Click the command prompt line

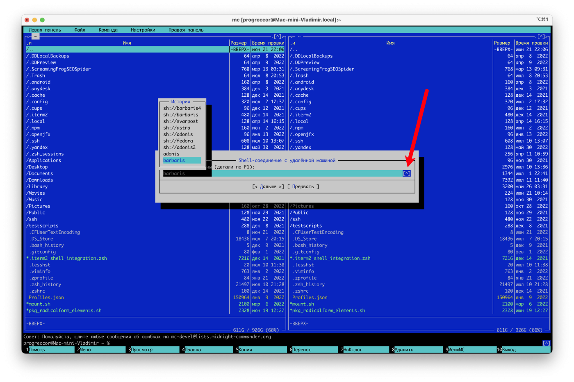[x=283, y=343]
